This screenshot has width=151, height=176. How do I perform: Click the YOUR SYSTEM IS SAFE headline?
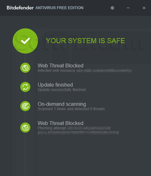(x=85, y=41)
